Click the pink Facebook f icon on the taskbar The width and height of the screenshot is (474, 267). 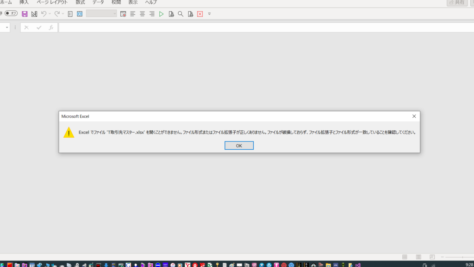[276, 265]
